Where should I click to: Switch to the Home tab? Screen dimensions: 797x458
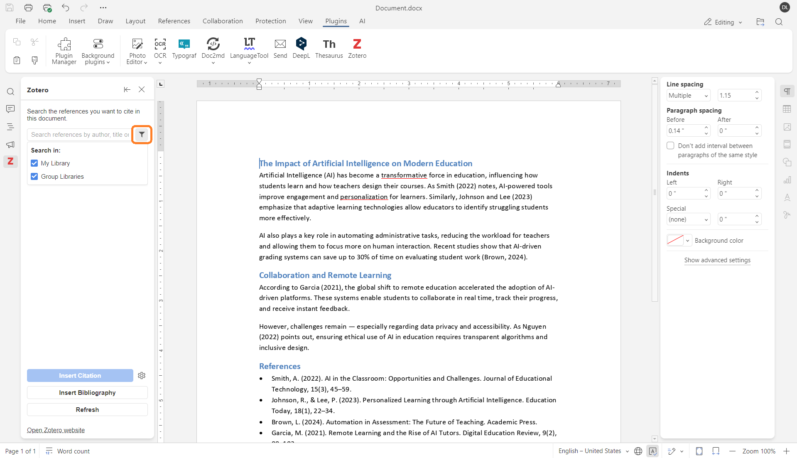(47, 21)
